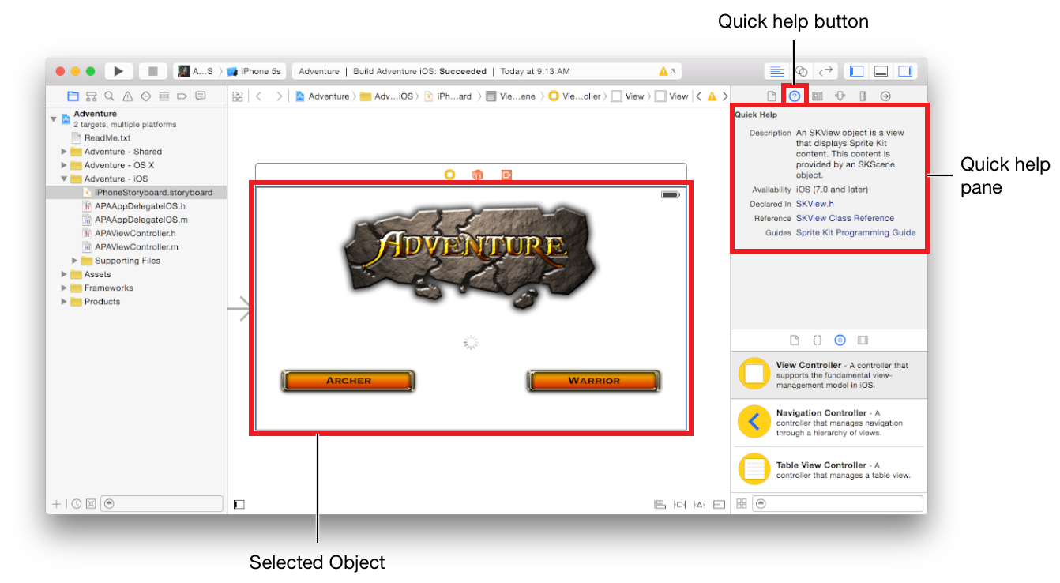1060x583 pixels.
Task: Show the File inspector
Action: pos(772,96)
